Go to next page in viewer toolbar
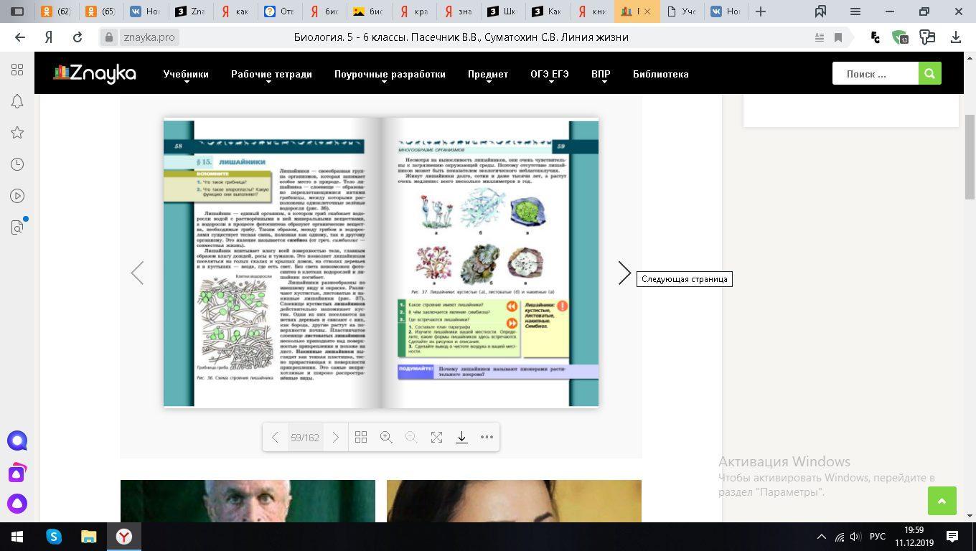The height and width of the screenshot is (551, 976). pos(335,438)
